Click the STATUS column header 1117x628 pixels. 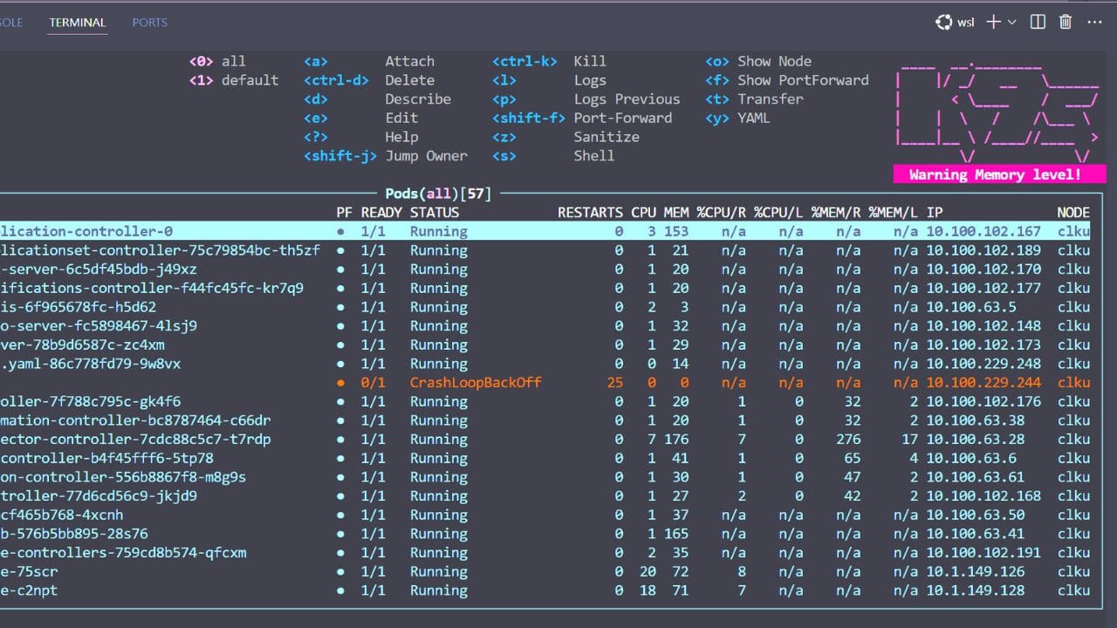434,212
